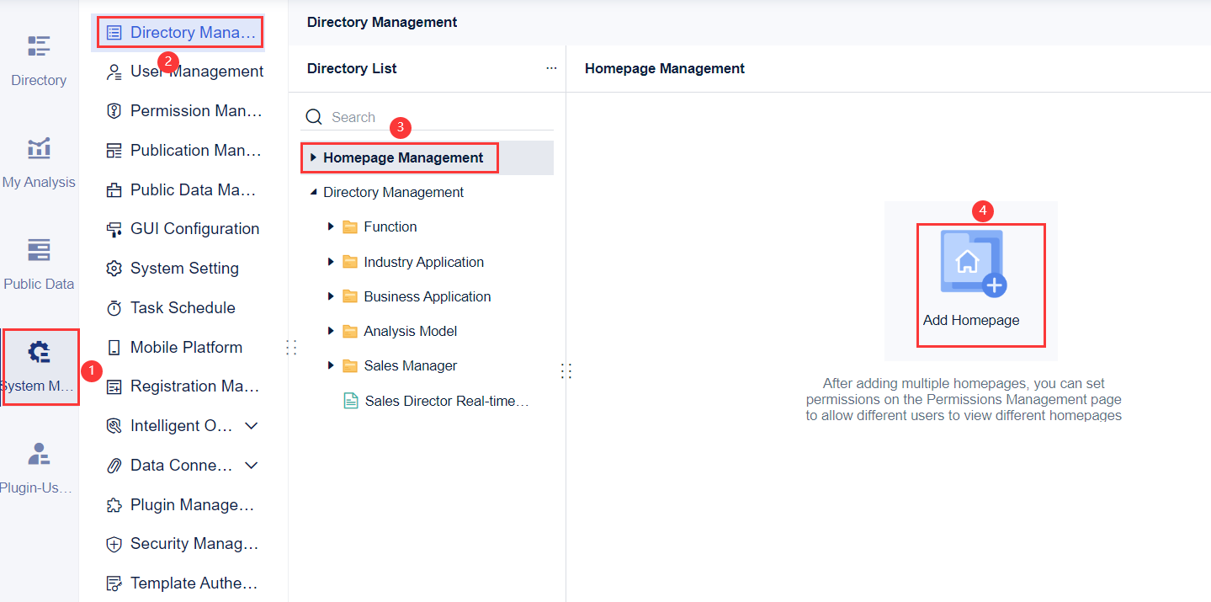Collapse the Directory Management tree node
Viewport: 1211px width, 602px height.
(313, 193)
